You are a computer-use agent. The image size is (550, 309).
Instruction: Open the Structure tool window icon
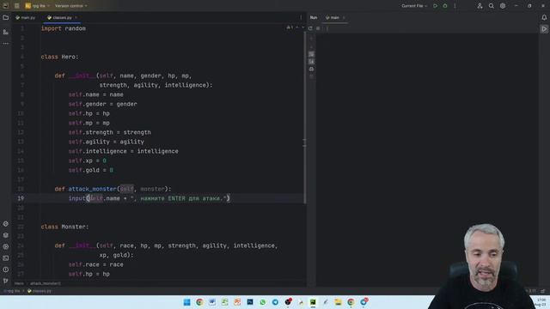click(6, 32)
